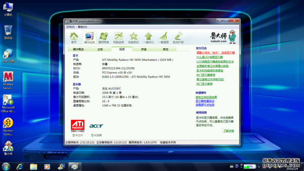This screenshot has height=171, width=304.
Task: Click the 1366 x 768 32 位真彩色 value
Action: click(117, 106)
